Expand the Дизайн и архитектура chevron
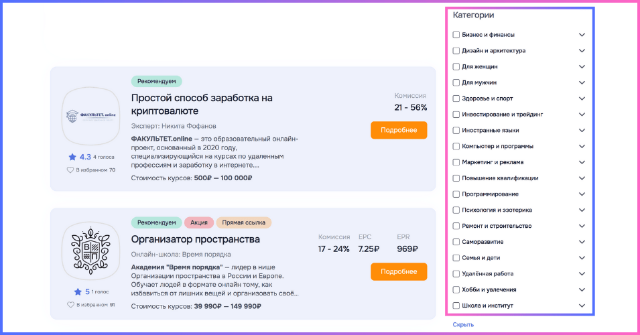This screenshot has width=640, height=335. coord(582,51)
